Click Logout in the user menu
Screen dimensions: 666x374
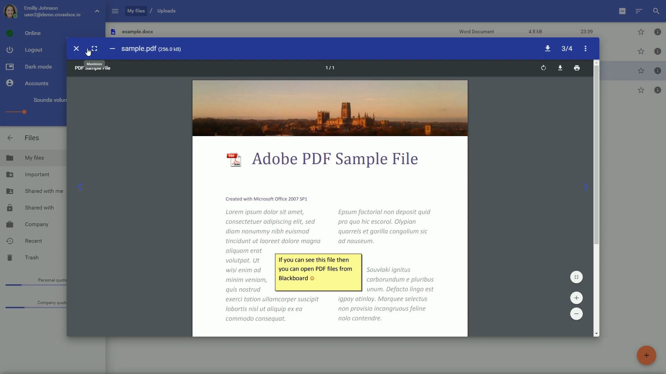tap(33, 50)
